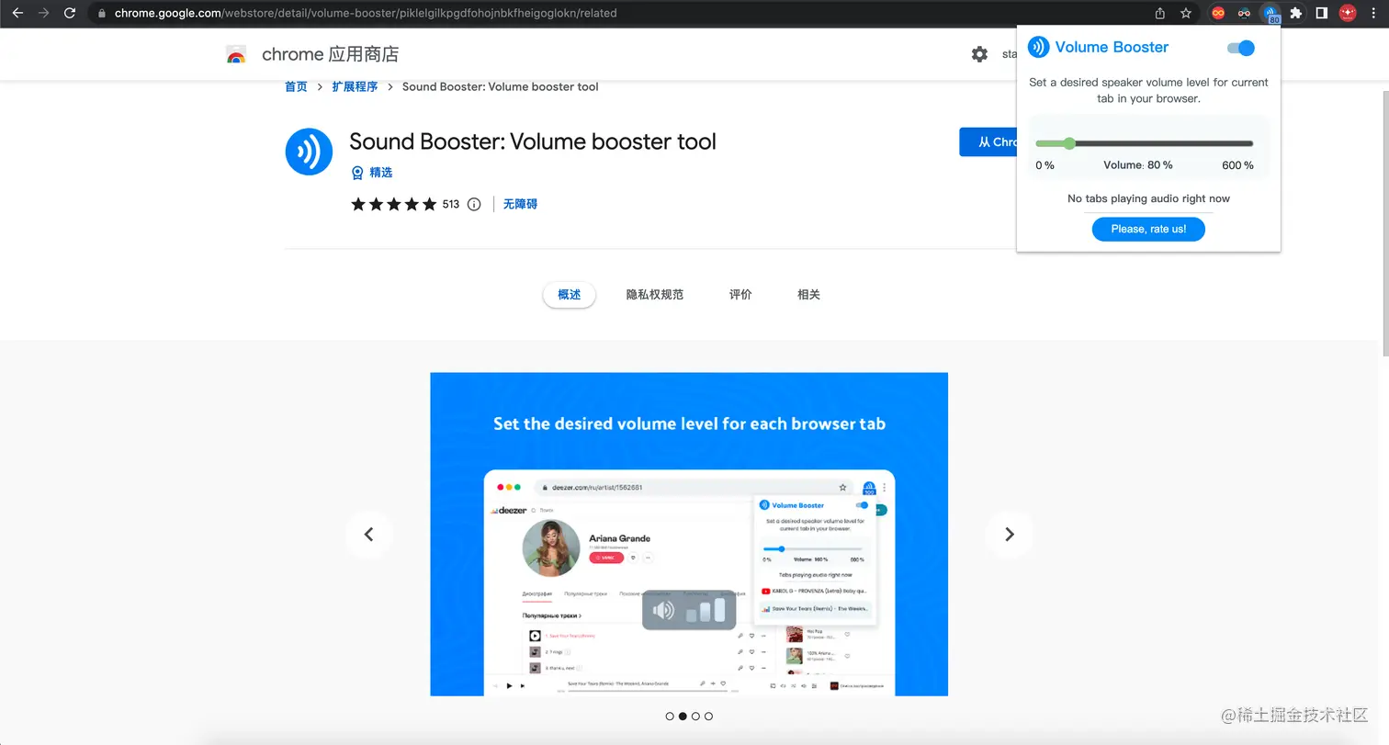Go back with the browser back arrow
Screen dimensions: 1389x745
coord(17,14)
